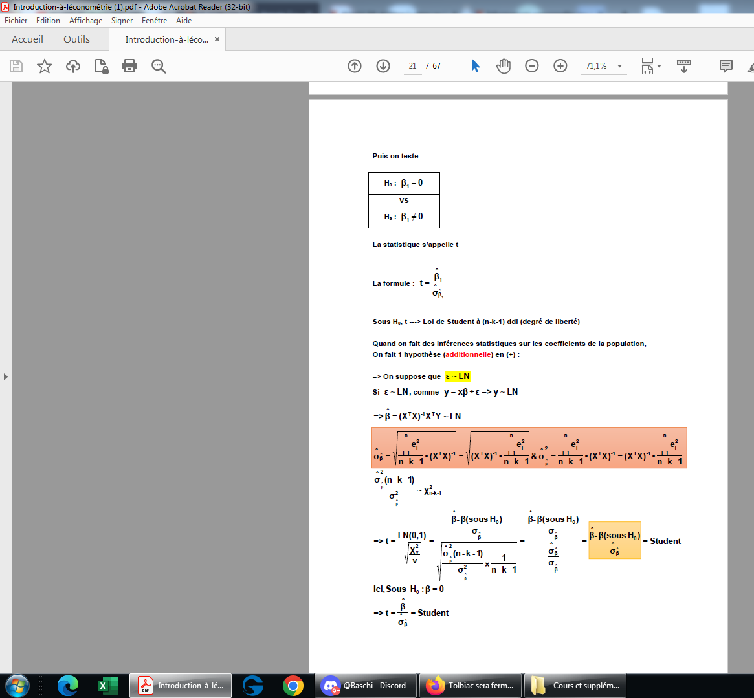Screen dimensions: 754x698
Task: Click the page number input field
Action: (x=412, y=66)
